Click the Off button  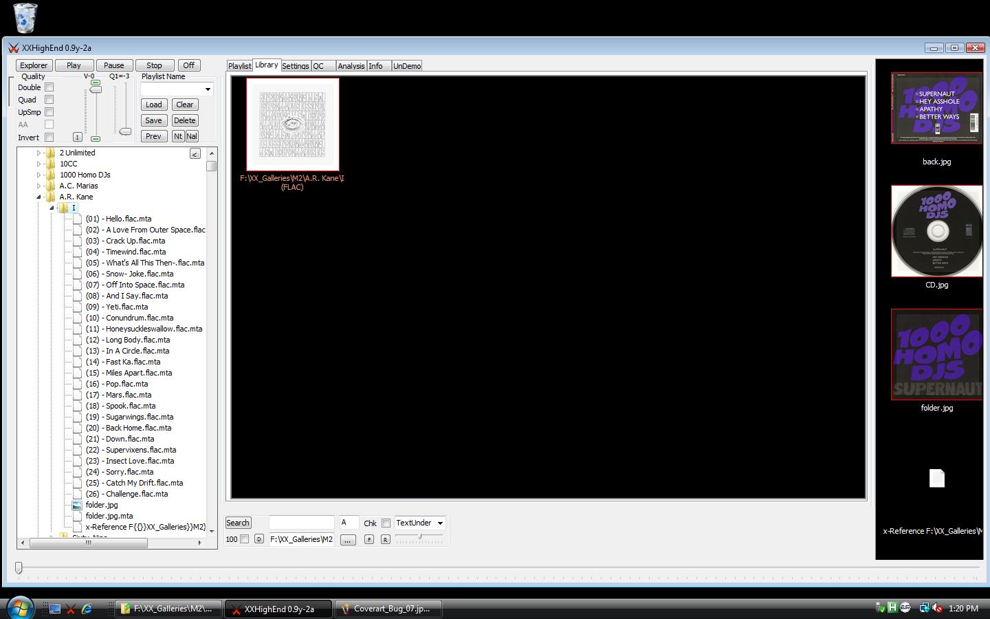point(189,65)
